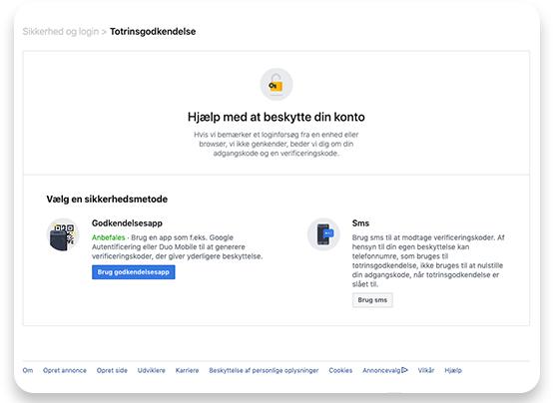Open the Opret annonce footer link
This screenshot has width=553, height=403.
tap(65, 370)
